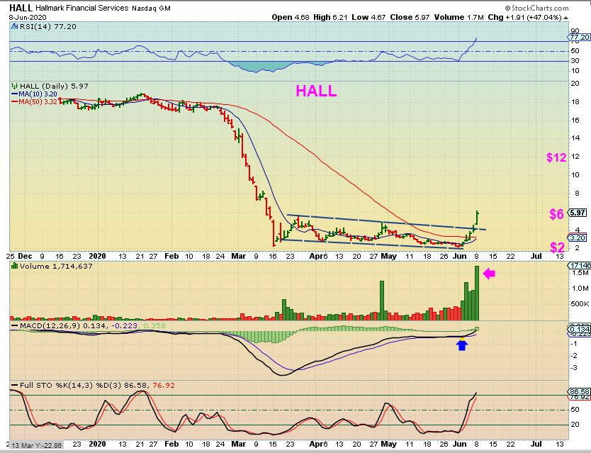Click the StockCharts.com attribution link
The image size is (591, 453).
point(536,8)
